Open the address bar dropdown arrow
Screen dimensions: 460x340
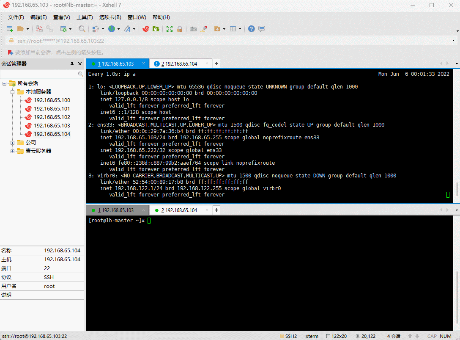click(x=454, y=41)
